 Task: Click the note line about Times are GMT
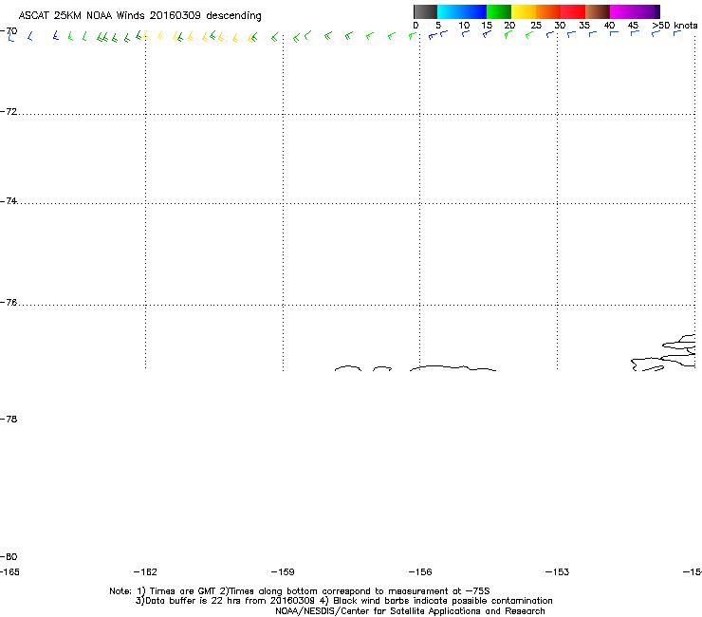coord(300,591)
